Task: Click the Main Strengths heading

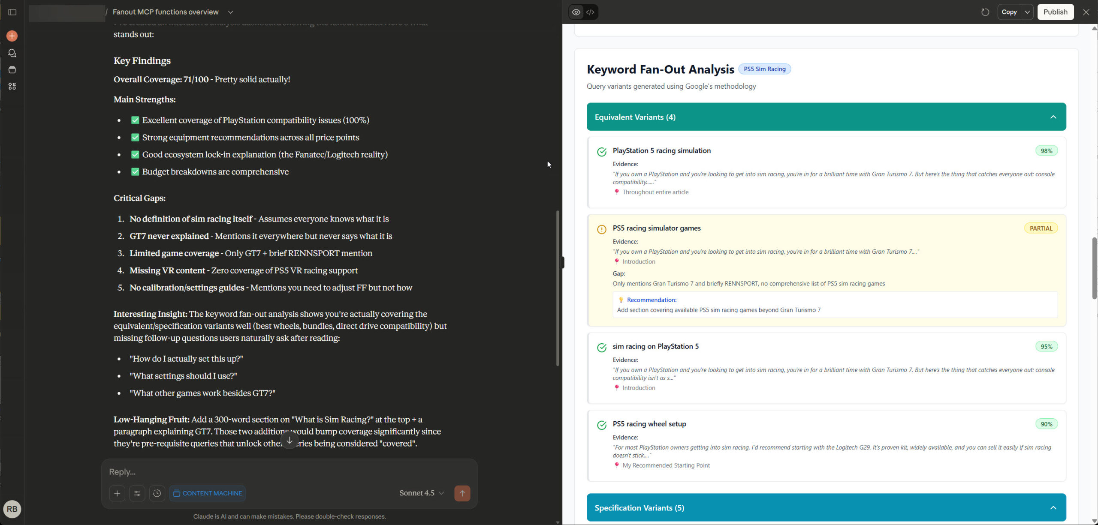Action: (145, 99)
